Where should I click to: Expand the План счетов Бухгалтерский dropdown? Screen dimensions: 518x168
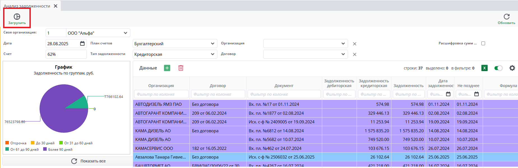[212, 44]
